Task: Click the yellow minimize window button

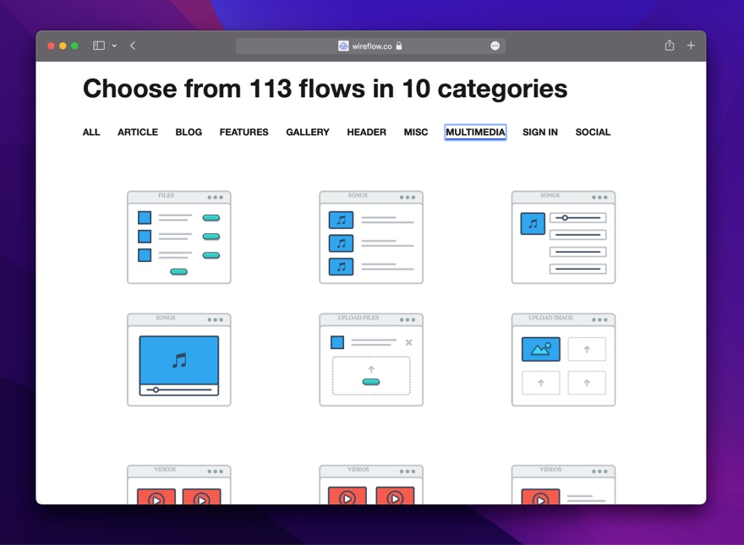Action: 63,46
